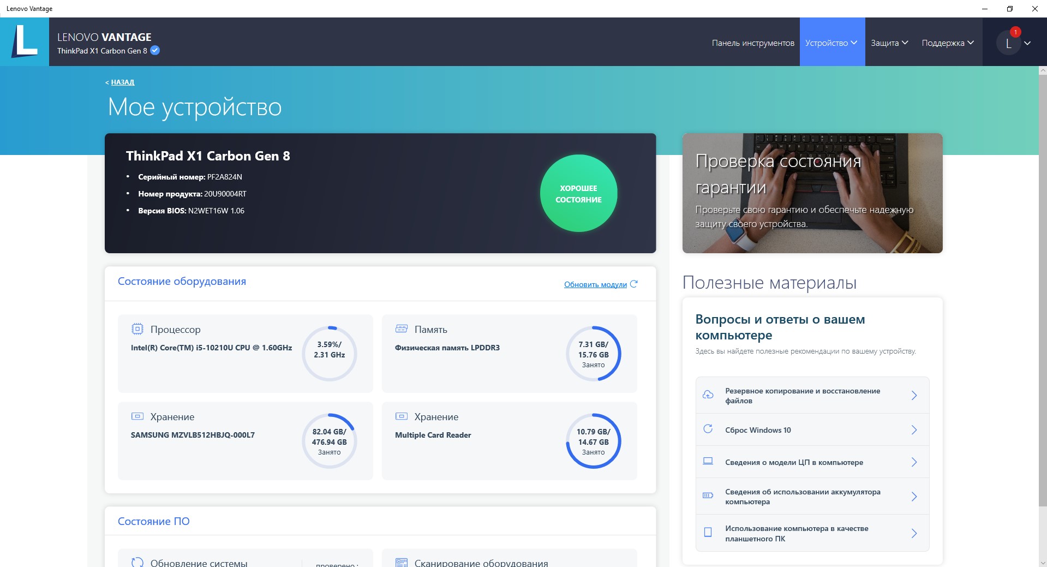Click Состояние оборудования heading
Image resolution: width=1047 pixels, height=567 pixels.
tap(182, 282)
